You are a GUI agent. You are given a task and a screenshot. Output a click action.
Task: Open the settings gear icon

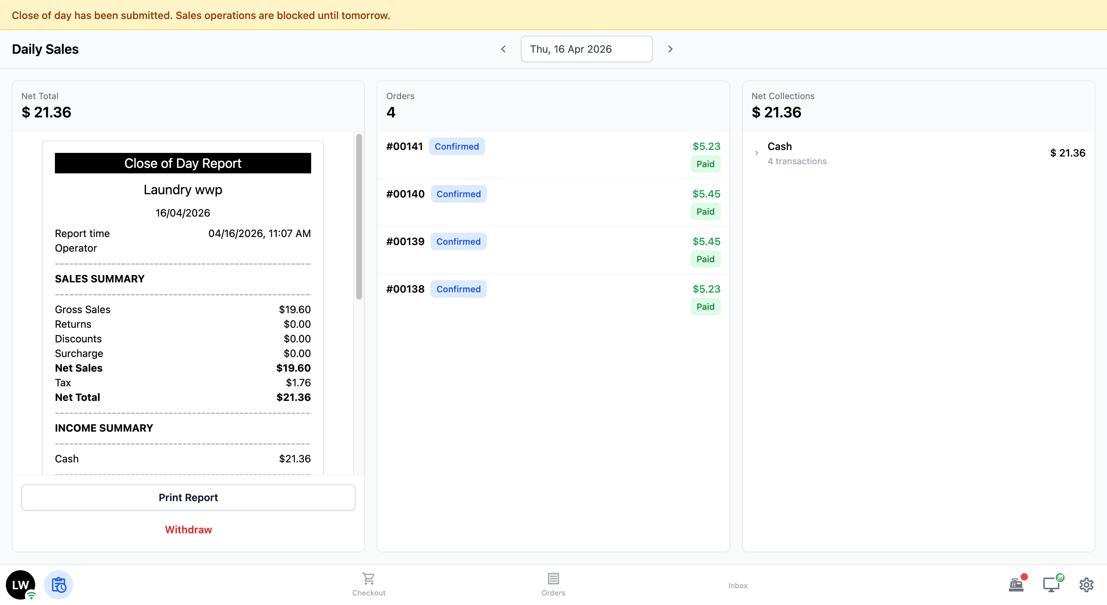click(x=1086, y=585)
